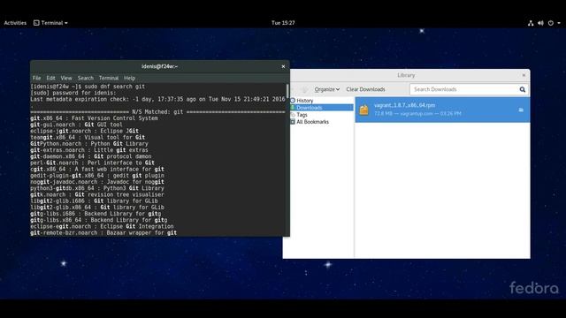Click 'git.x86_64 : Fast Version Control System'
The height and width of the screenshot is (318, 566).
click(94, 118)
